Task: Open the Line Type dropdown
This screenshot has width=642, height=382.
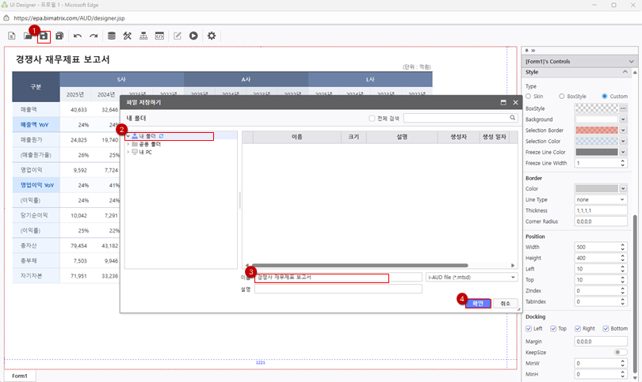Action: point(600,199)
